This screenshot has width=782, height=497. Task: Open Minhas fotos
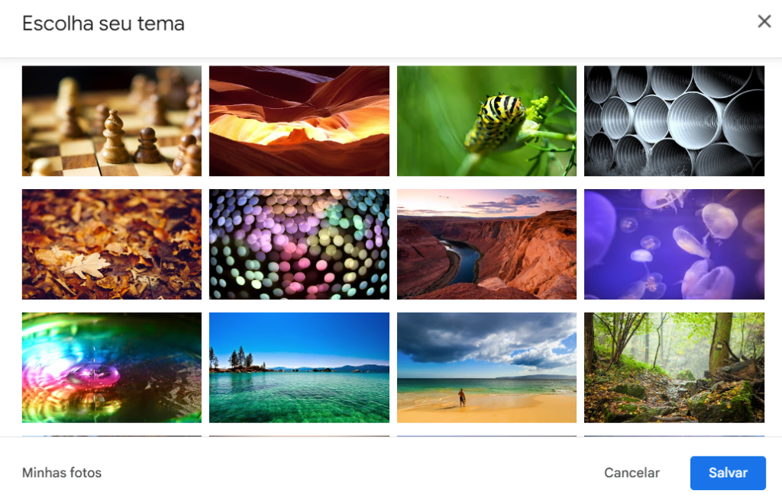(62, 473)
